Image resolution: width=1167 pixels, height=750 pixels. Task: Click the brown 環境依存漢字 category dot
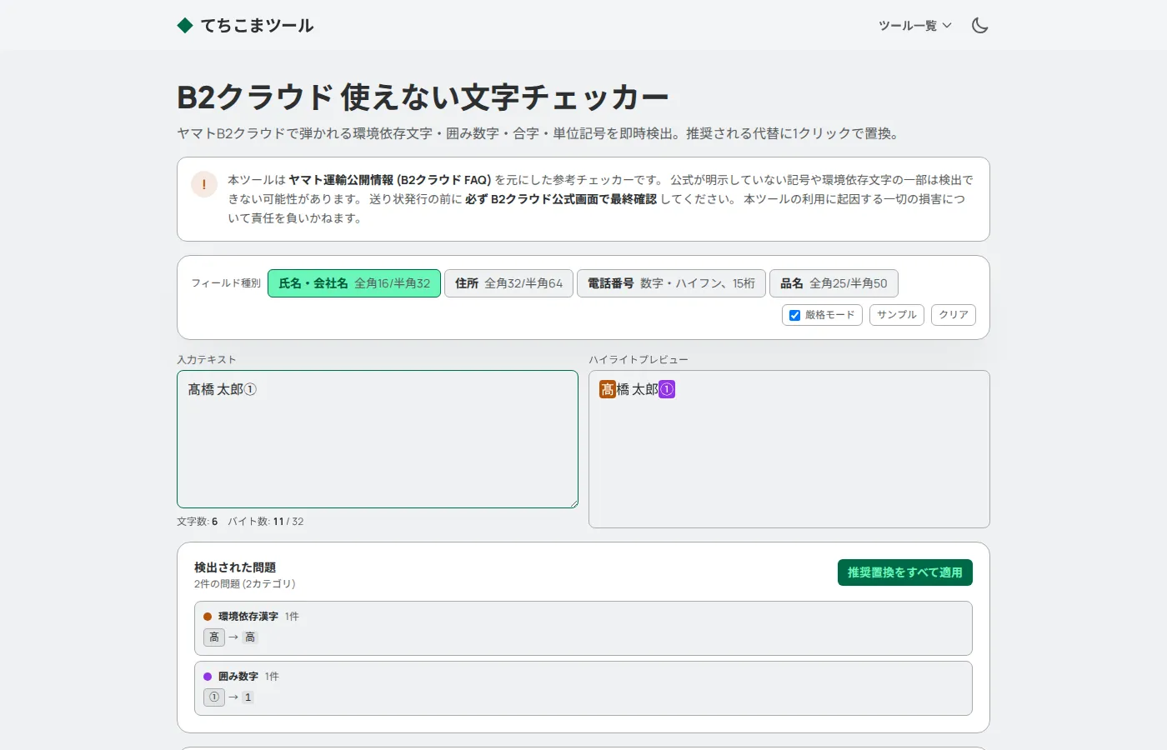(208, 617)
